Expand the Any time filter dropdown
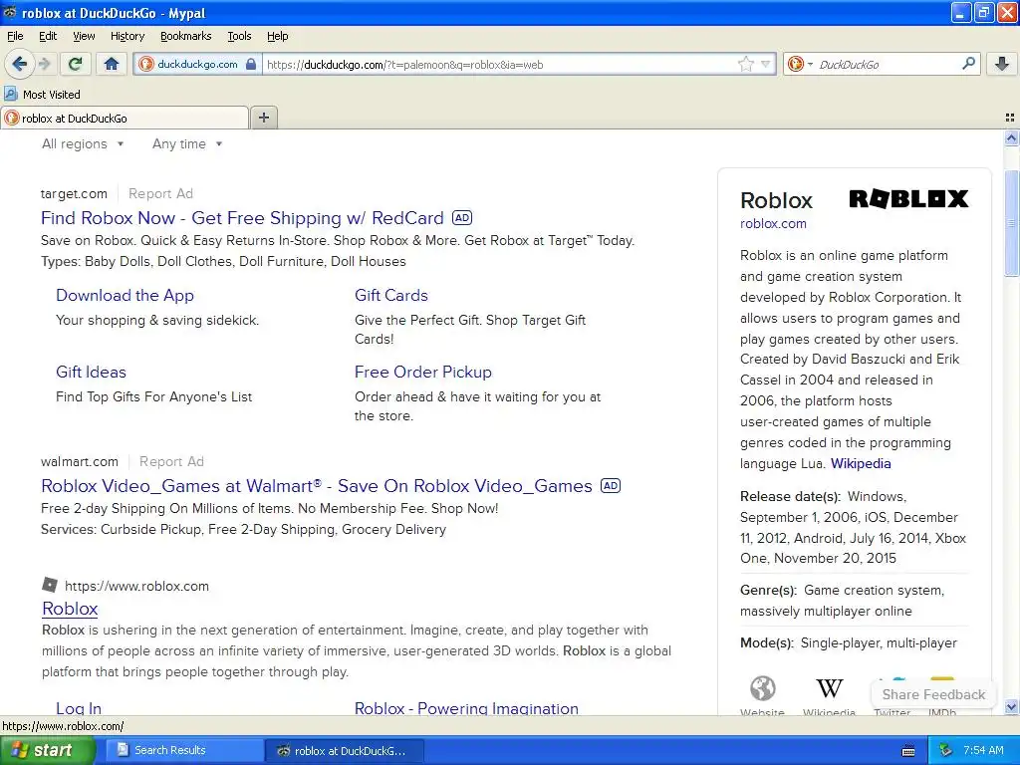The image size is (1020, 765). 186,143
